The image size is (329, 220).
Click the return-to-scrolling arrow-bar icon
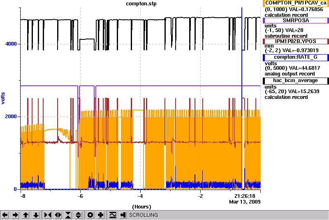[x=123, y=215]
